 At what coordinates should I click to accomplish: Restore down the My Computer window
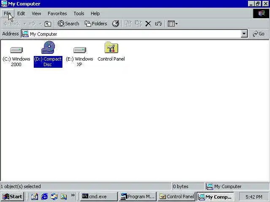pos(258,4)
